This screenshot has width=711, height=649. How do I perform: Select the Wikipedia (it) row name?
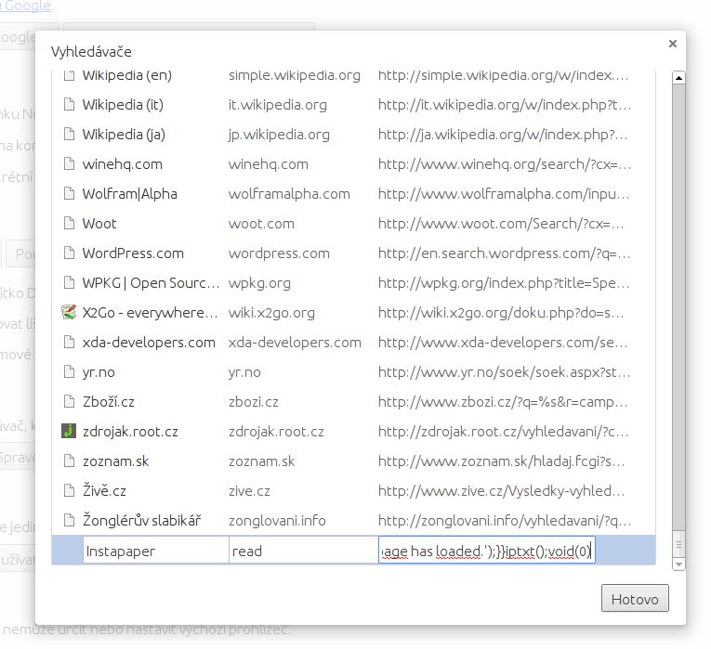tap(123, 105)
